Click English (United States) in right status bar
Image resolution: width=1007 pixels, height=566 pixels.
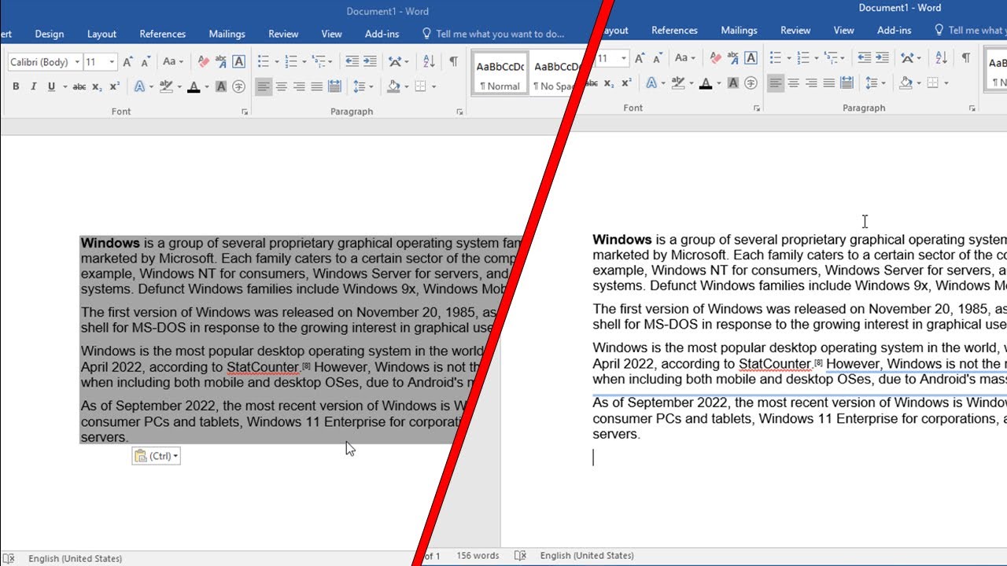(587, 555)
